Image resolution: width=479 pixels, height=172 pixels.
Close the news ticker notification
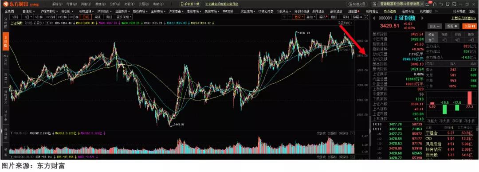click(422, 4)
